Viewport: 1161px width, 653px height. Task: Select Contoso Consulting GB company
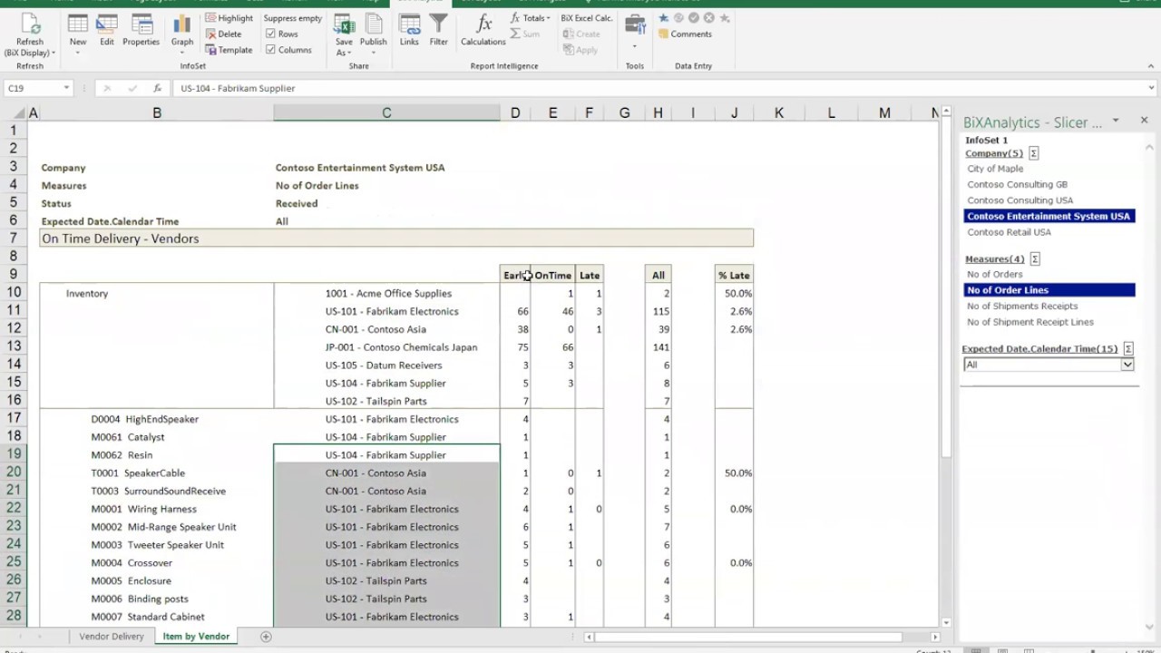1018,184
